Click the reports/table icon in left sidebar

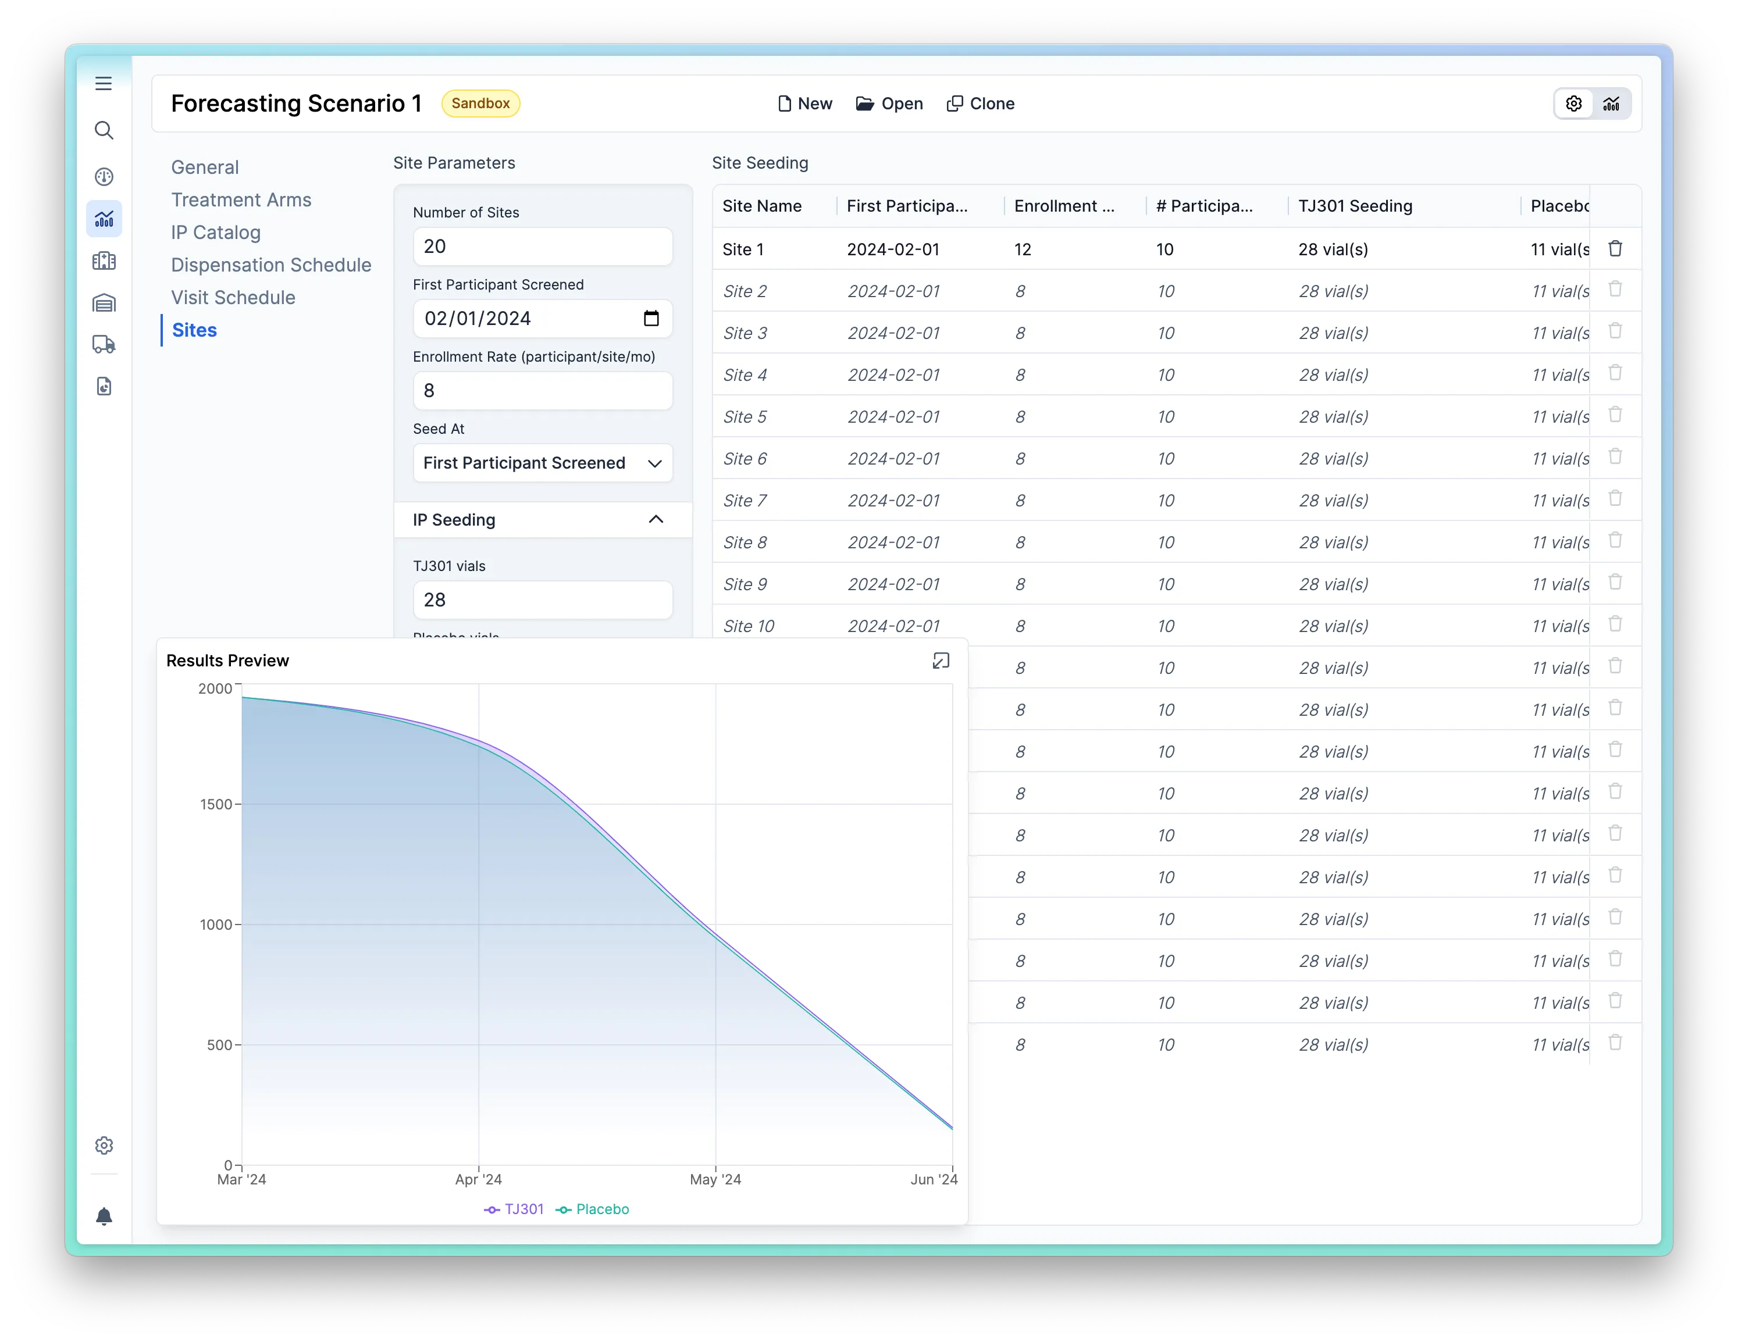tap(106, 388)
